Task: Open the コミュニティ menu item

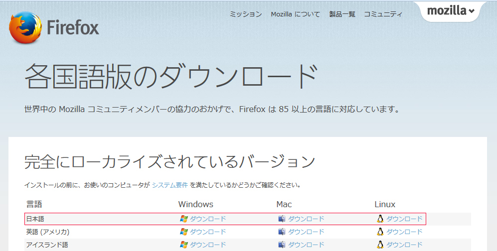Action: [x=383, y=14]
